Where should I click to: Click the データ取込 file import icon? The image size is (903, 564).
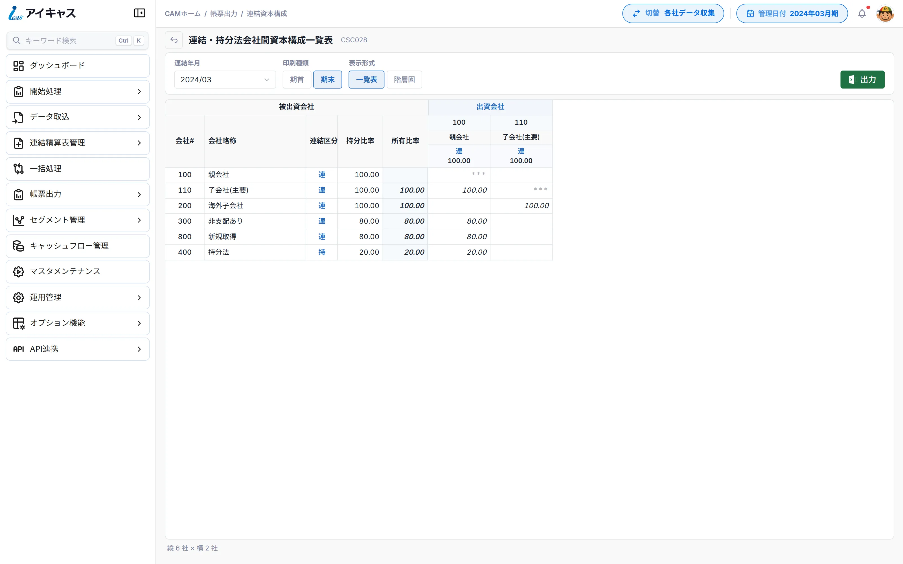tap(18, 118)
